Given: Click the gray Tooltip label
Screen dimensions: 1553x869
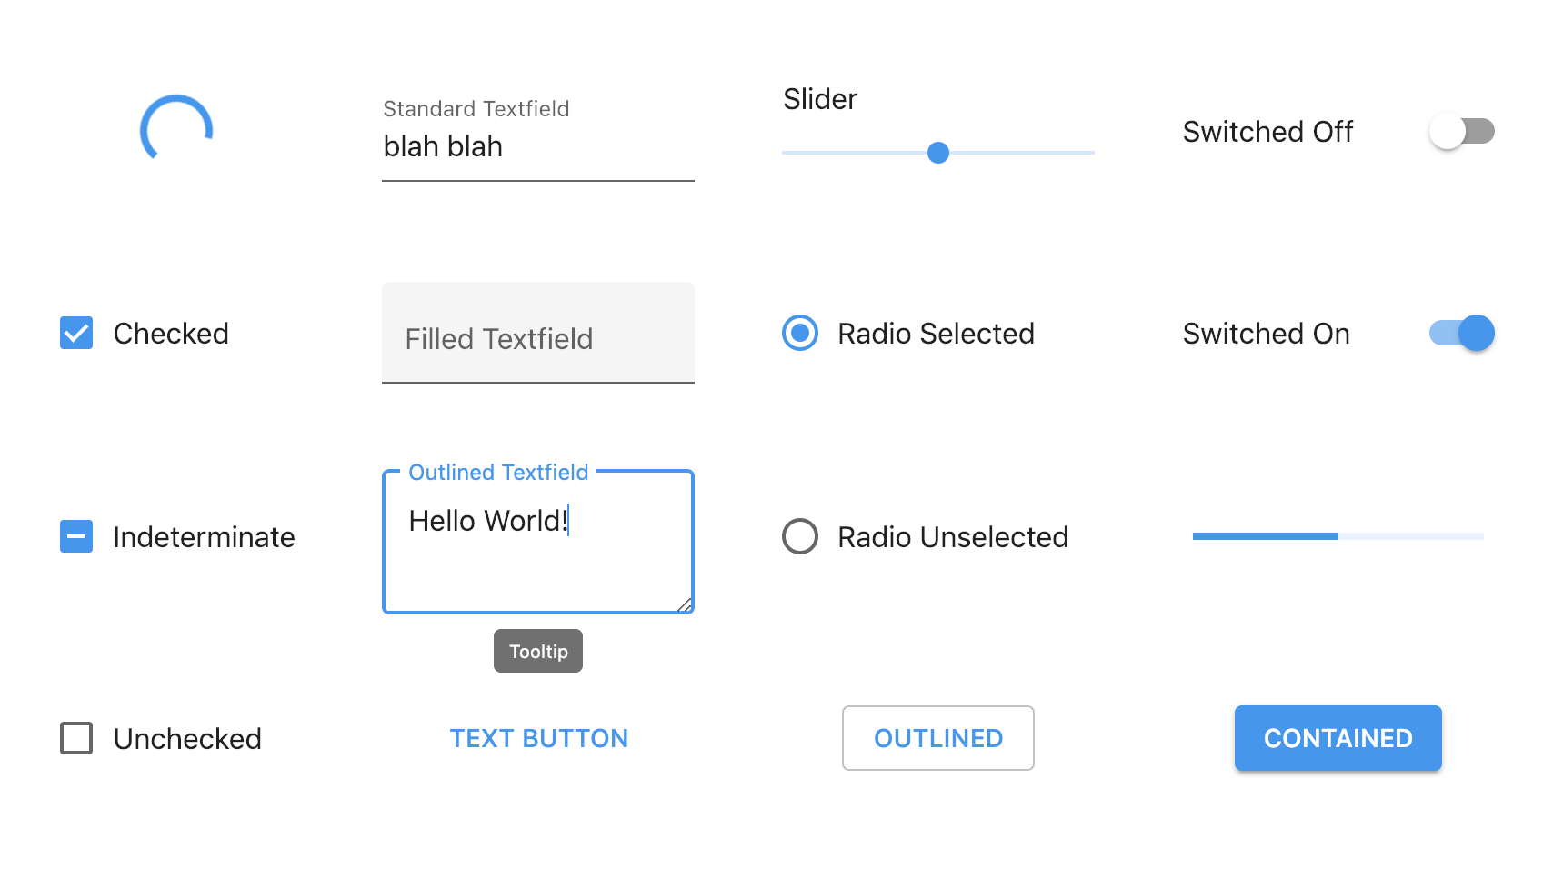Looking at the screenshot, I should coord(538,651).
